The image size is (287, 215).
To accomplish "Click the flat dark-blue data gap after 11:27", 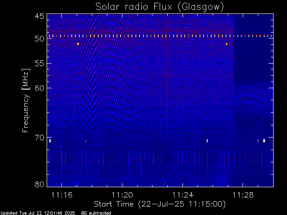I will point(253,59).
